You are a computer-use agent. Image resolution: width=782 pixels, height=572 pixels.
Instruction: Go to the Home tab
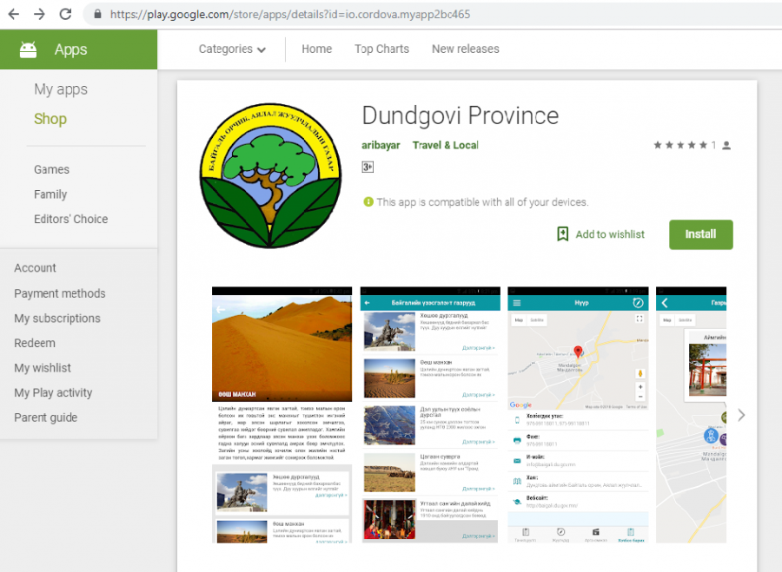[316, 49]
